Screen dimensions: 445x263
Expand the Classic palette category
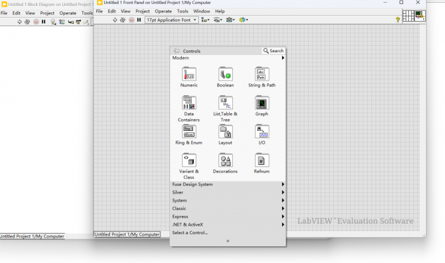(x=228, y=209)
